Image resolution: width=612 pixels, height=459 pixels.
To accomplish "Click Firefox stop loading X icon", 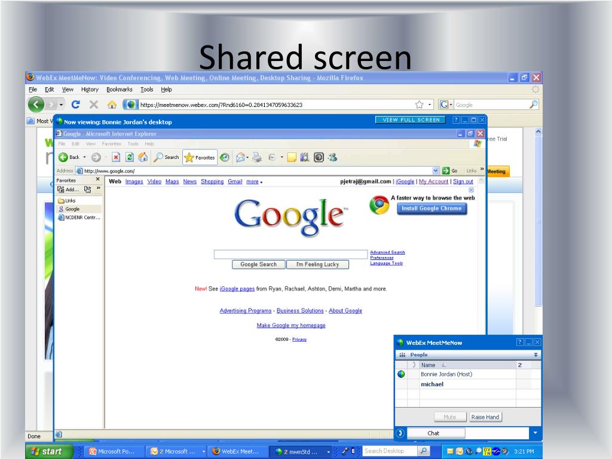I will point(94,104).
